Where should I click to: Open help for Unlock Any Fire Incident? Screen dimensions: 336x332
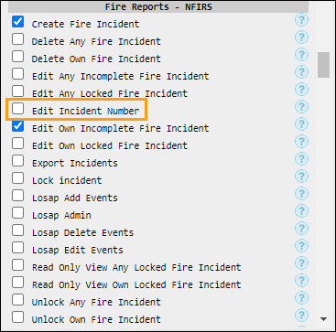tap(301, 298)
